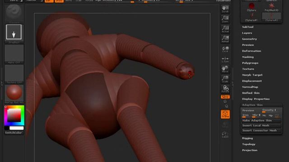Toggle the orange XYZ rotation mode
The width and height of the screenshot is (289, 162).
[225, 97]
